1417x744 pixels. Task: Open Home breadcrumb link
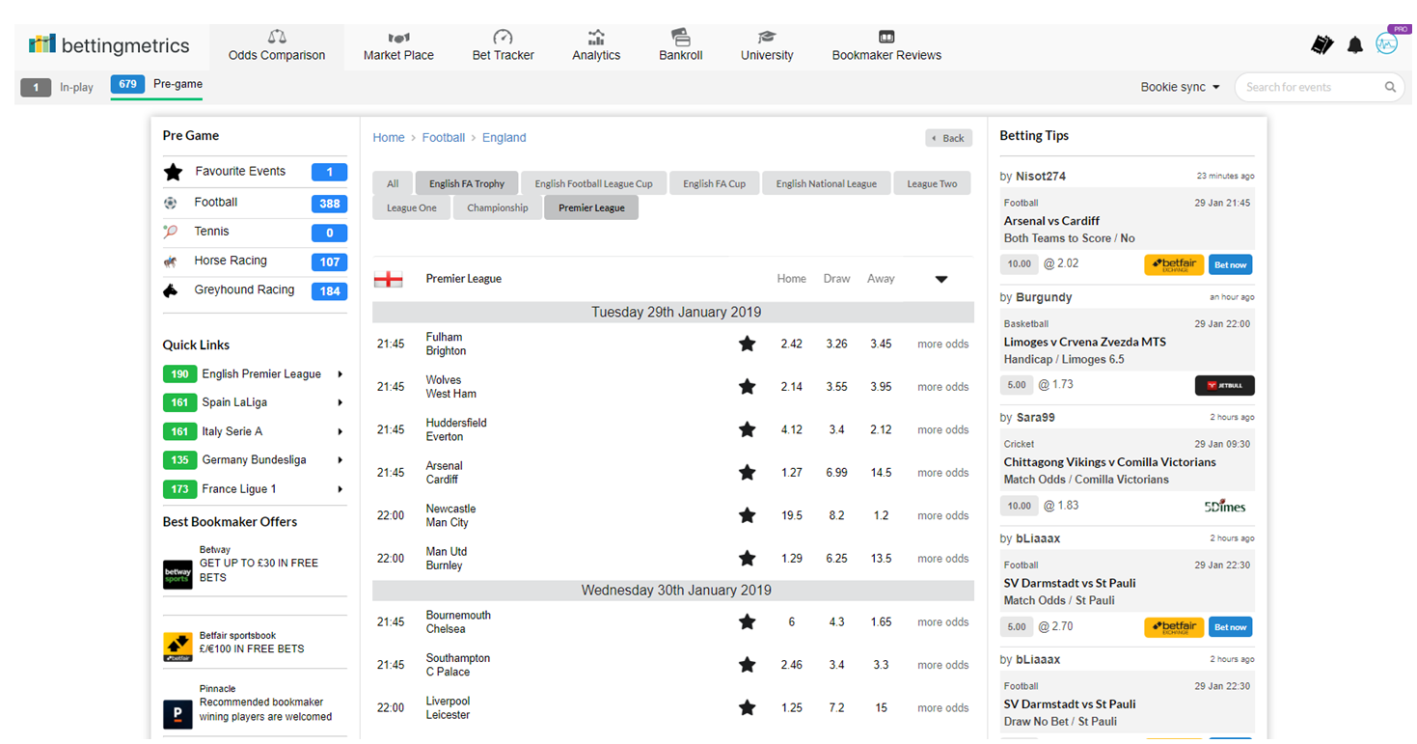(389, 138)
